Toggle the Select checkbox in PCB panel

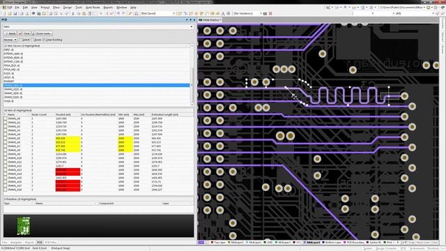click(20, 40)
